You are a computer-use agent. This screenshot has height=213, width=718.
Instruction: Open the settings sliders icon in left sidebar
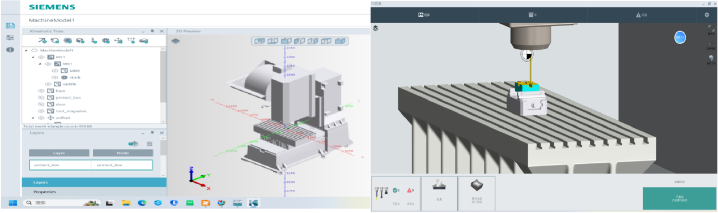coord(10,38)
